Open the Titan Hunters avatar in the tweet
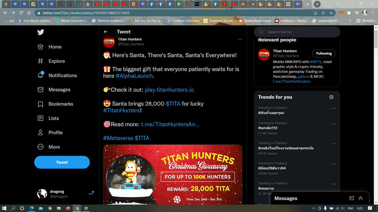Viewport: 378px width, 212px height. click(x=109, y=41)
